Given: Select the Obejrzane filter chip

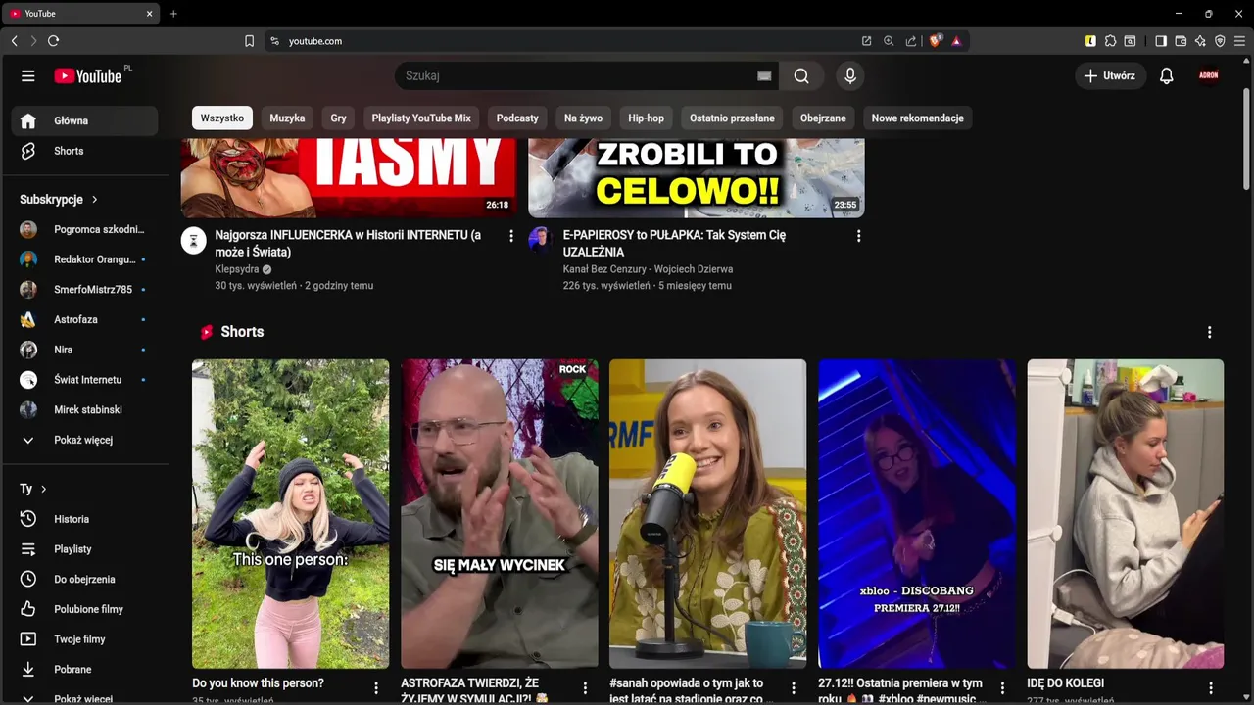Looking at the screenshot, I should 823,117.
